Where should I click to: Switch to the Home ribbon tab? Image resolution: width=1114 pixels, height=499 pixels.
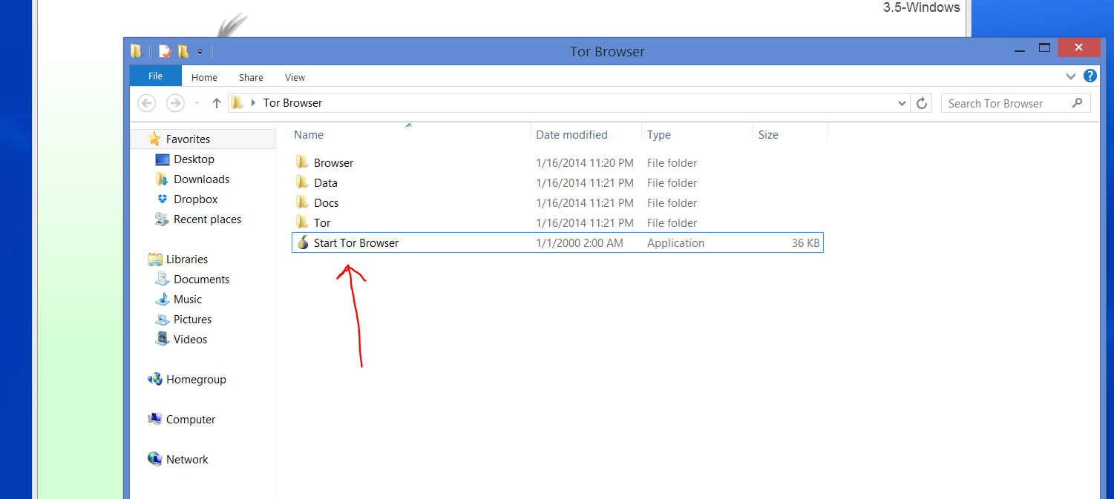[x=204, y=77]
